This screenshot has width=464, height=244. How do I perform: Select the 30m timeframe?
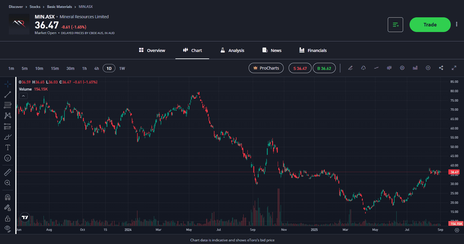(70, 68)
